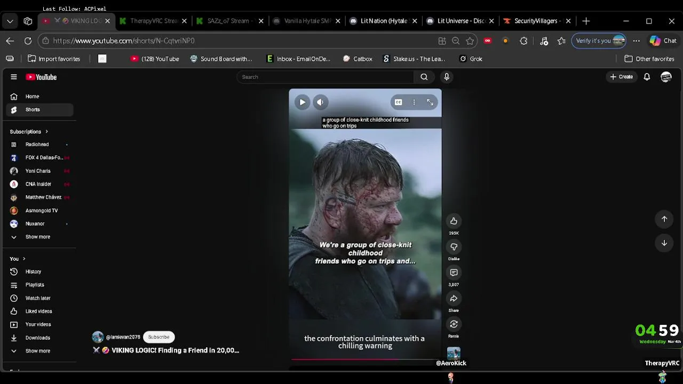Open the @iamlevan2078 channel name link

[123, 337]
